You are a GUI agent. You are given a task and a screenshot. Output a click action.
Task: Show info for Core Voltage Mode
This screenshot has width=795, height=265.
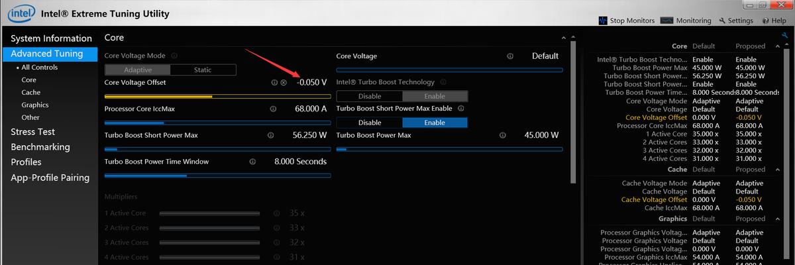(x=174, y=56)
